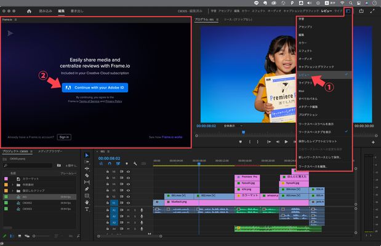Toggle V1 track targeting button
Screen dimensions: 381x246
click(x=114, y=203)
